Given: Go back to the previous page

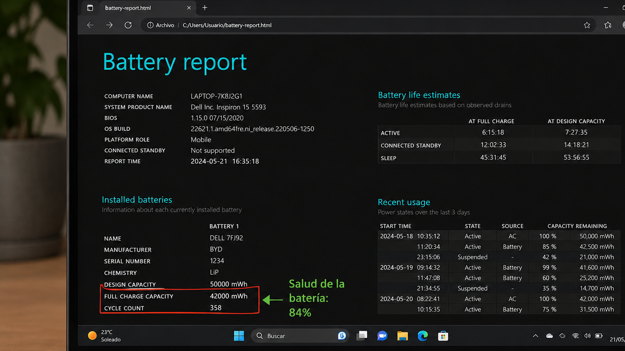Looking at the screenshot, I should click(x=90, y=25).
